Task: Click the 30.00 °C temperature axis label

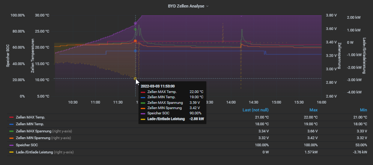Action: click(42, 15)
